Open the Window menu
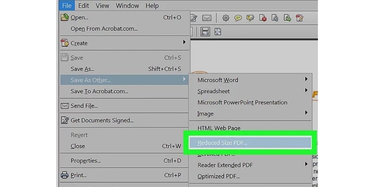 click(x=127, y=6)
